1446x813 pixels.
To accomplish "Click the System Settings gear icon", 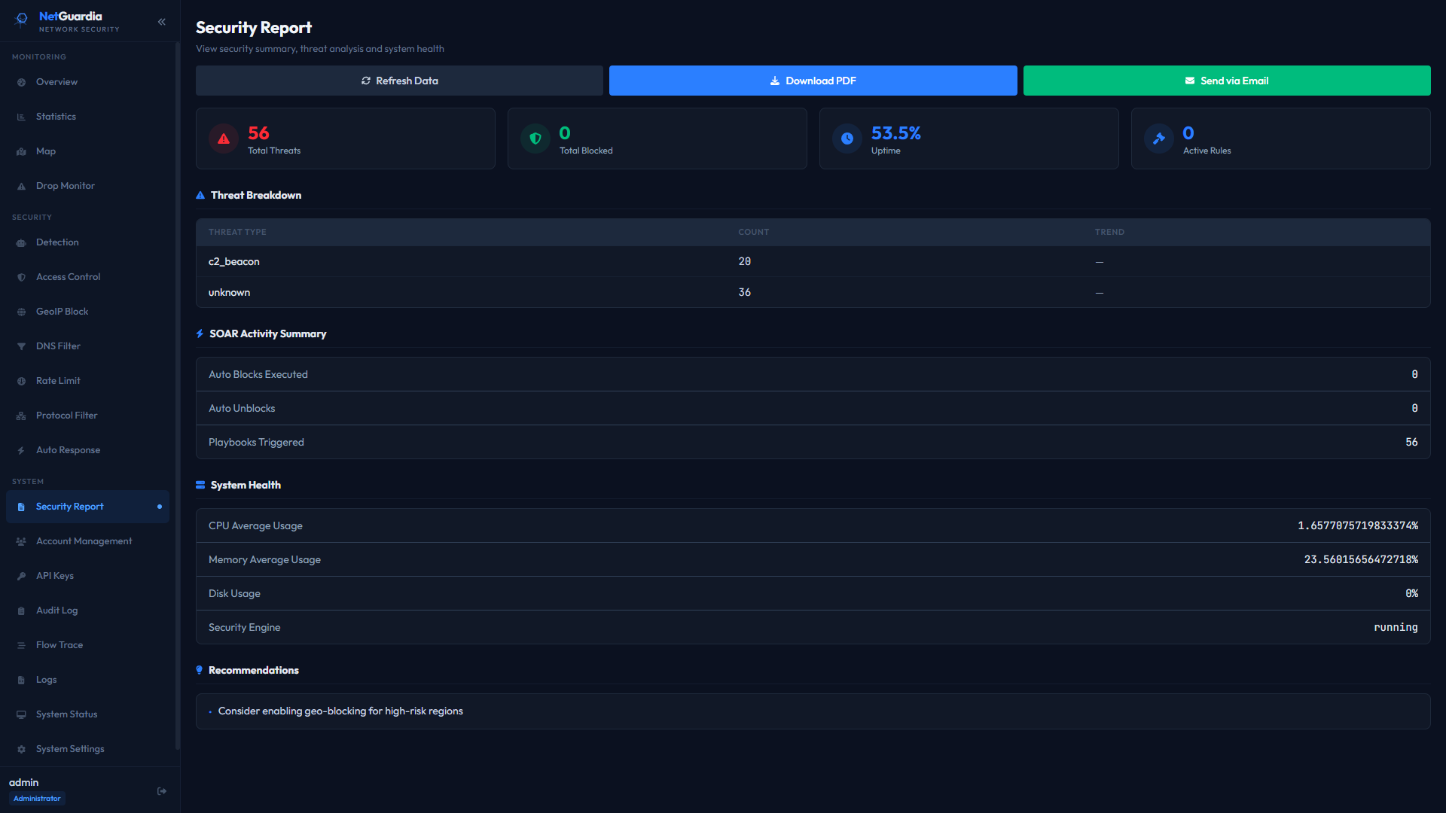I will click(x=21, y=749).
